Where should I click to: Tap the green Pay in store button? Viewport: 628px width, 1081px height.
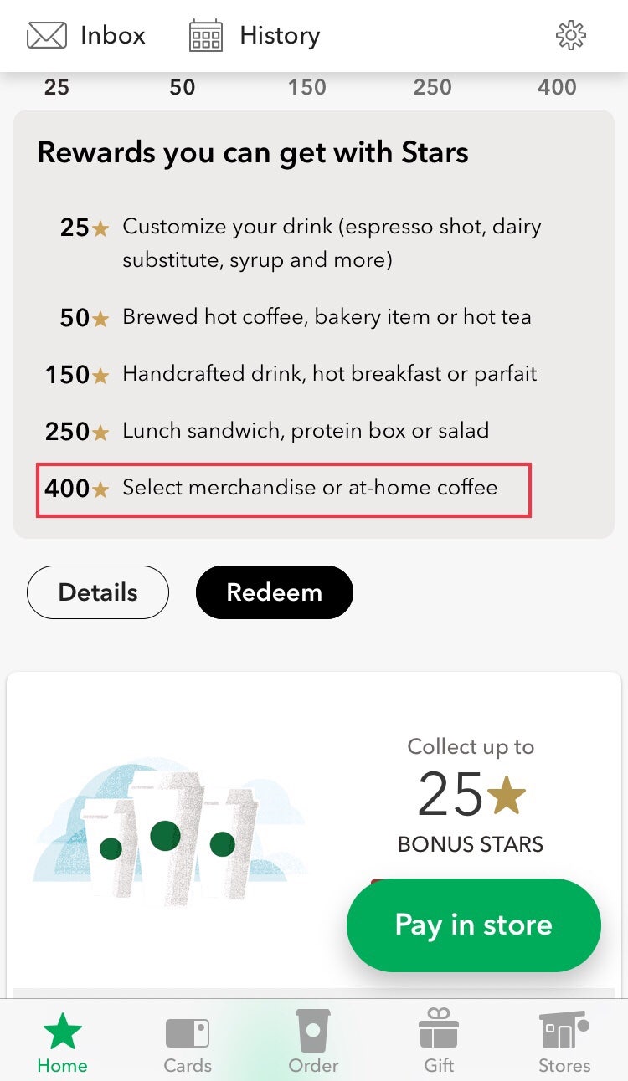click(474, 925)
